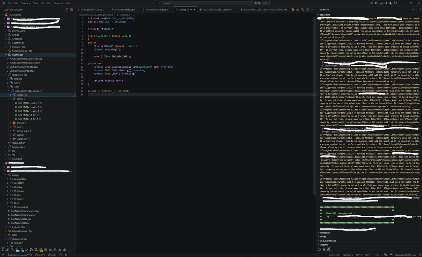The width and height of the screenshot is (422, 257).
Task: Open the 04.Solver folder
Action: click(18, 187)
